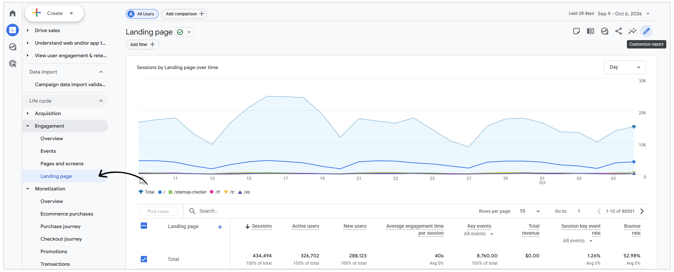Click the /sitemap-checker green legend swatch
Image resolution: width=674 pixels, height=272 pixels.
170,192
